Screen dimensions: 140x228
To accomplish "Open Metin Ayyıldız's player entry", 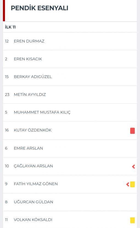I will click(70, 95).
